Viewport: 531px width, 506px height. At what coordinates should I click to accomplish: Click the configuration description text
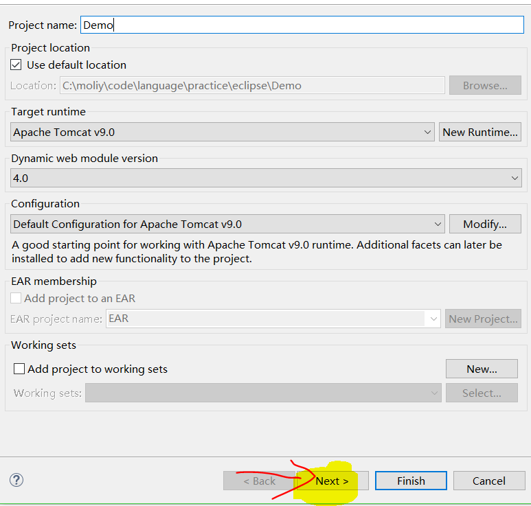pos(257,251)
